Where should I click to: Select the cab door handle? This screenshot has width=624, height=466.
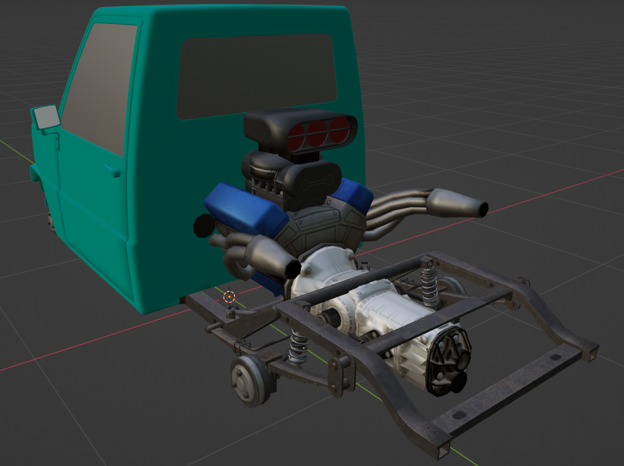tap(112, 171)
